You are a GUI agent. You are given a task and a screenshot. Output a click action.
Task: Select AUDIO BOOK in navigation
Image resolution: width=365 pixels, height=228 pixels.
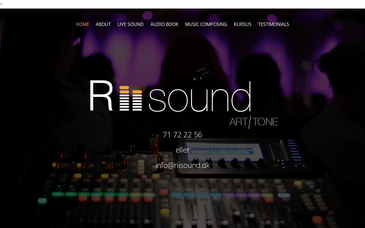pos(165,24)
